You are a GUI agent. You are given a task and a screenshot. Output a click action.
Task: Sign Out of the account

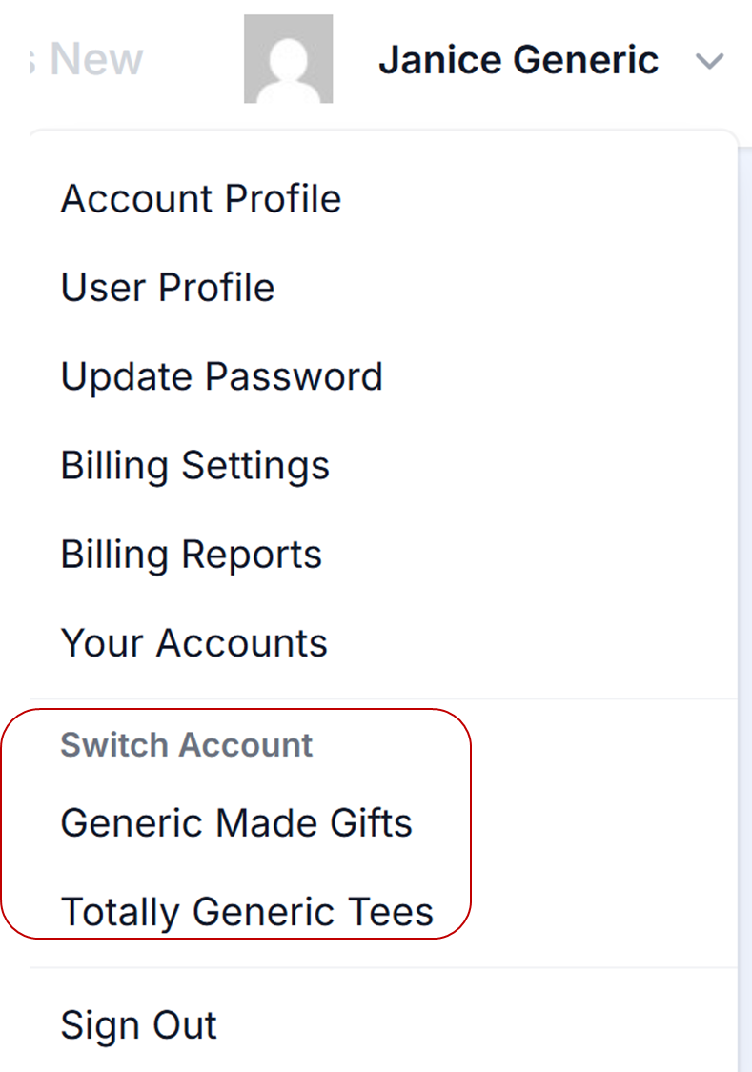138,1025
